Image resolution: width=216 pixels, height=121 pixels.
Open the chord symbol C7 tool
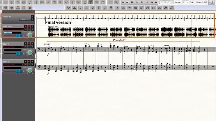point(79,2)
